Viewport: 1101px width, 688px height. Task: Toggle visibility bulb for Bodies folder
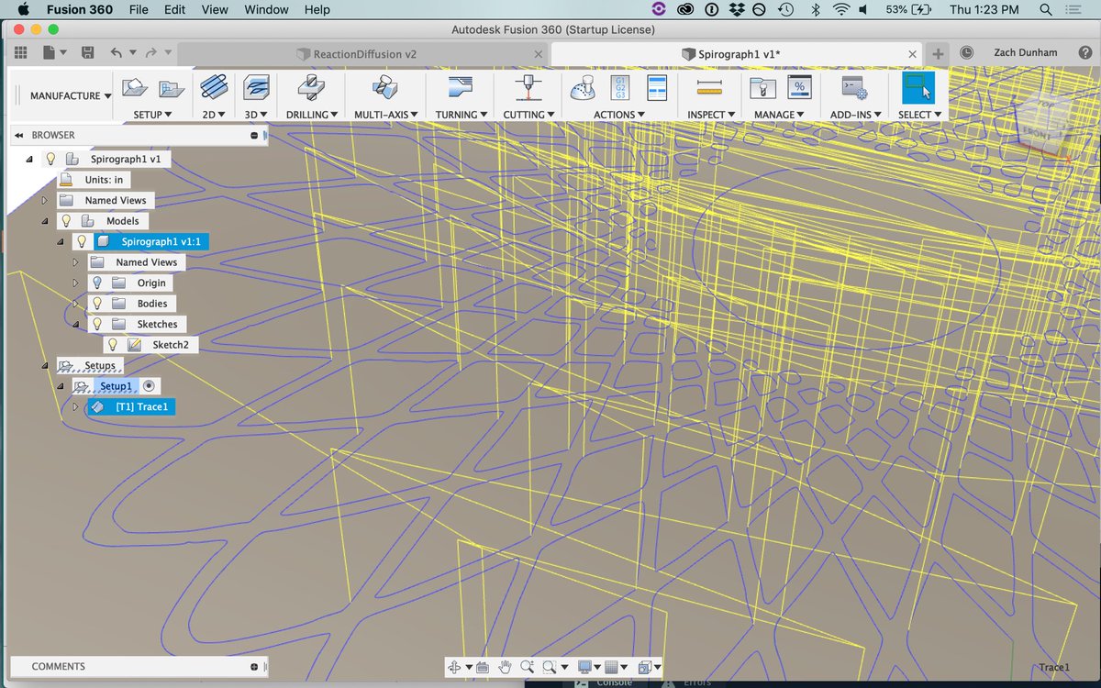97,304
